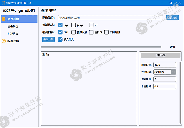Open the 方向检测 dropdown arrow
Viewport: 184px width, 128px height.
pos(173,72)
